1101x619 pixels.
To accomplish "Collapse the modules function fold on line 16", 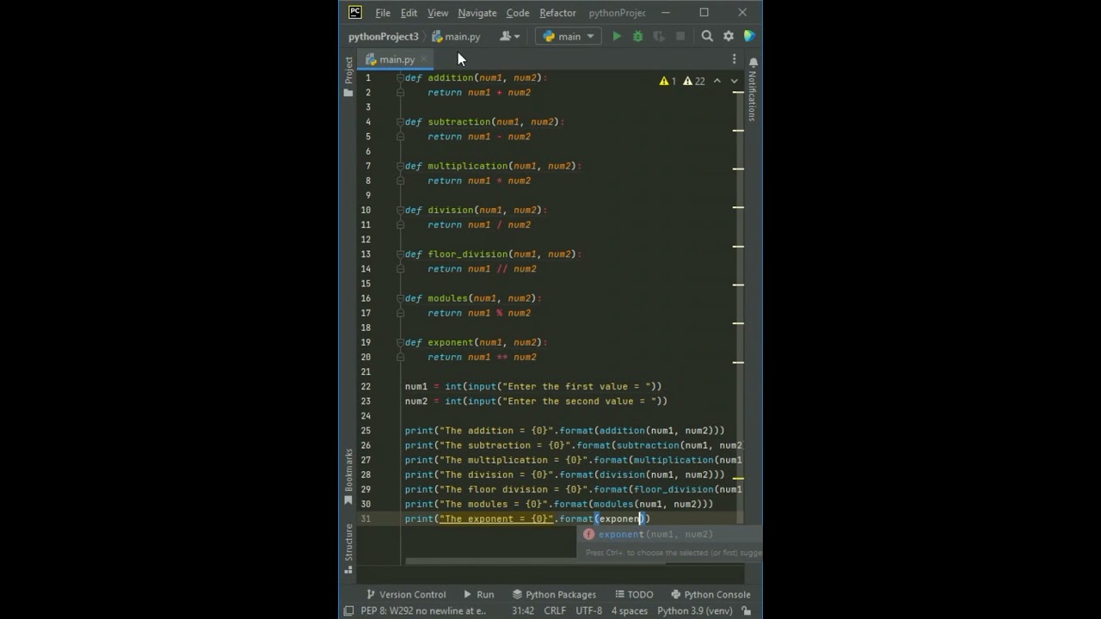I will click(x=400, y=298).
